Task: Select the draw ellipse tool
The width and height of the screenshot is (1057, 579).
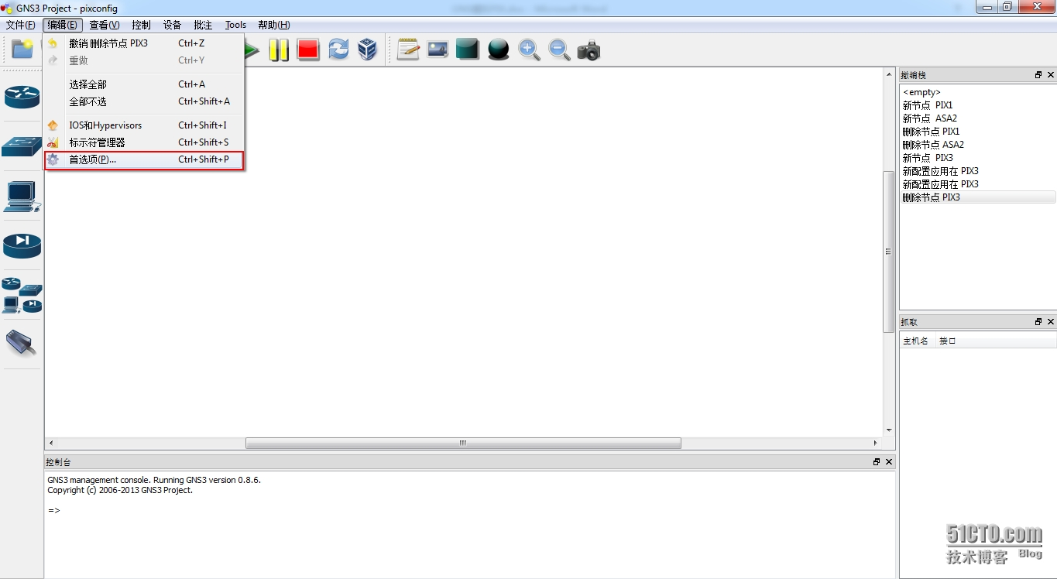Action: tap(498, 50)
